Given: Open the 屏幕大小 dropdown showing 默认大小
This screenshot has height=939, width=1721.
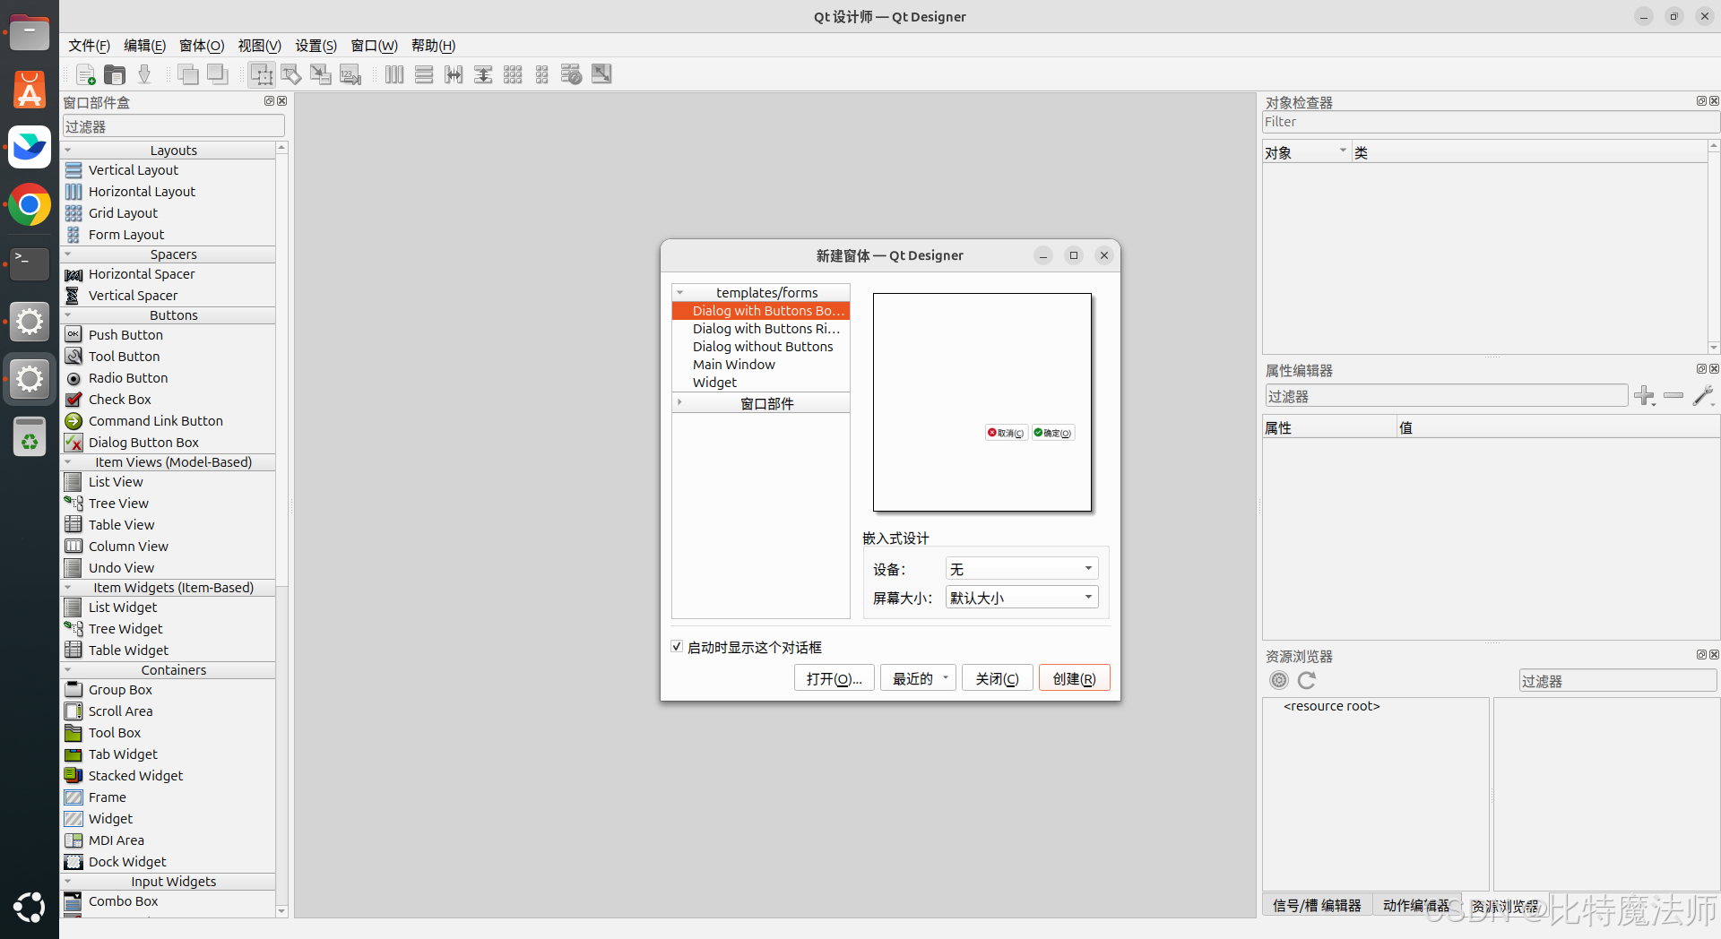Looking at the screenshot, I should [x=1020, y=597].
